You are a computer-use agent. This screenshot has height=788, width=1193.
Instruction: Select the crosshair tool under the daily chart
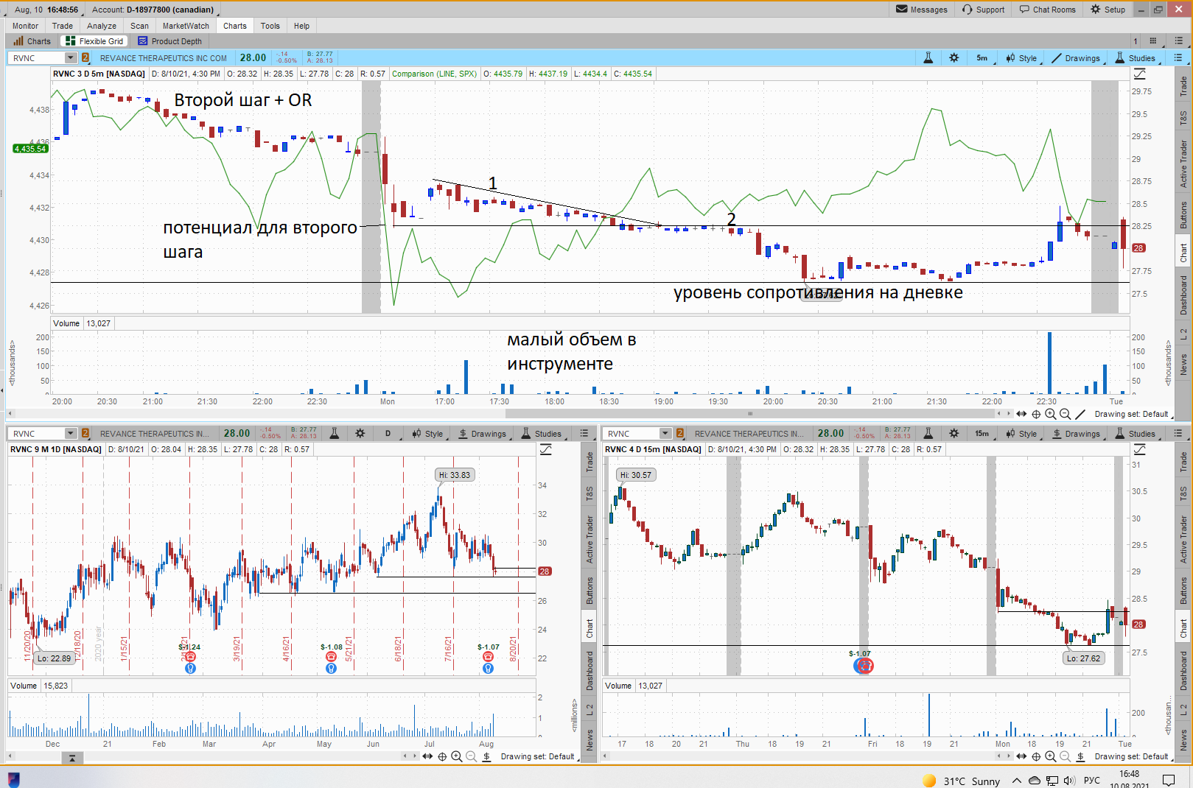(442, 756)
